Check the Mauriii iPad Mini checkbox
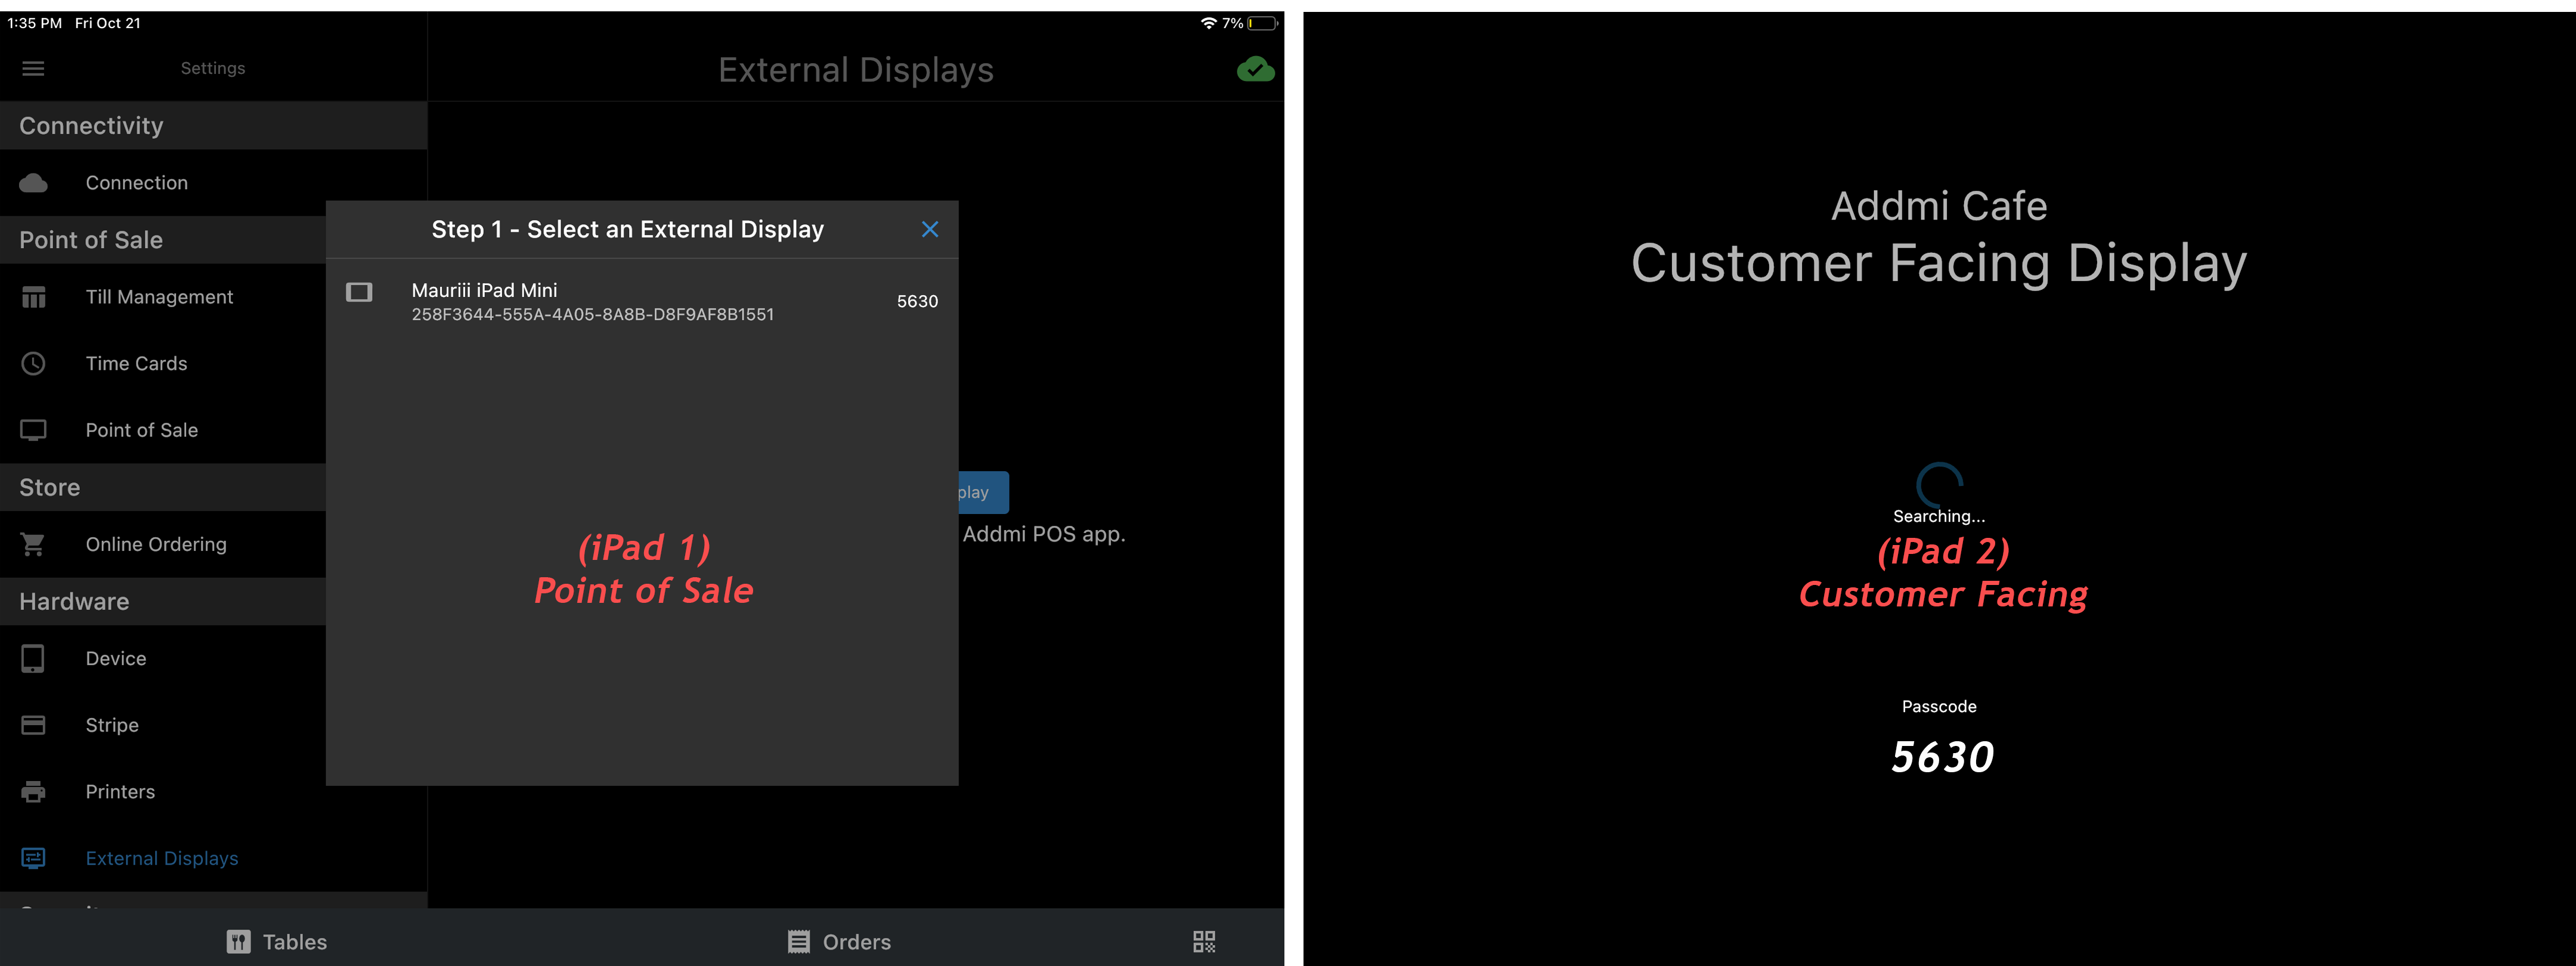Screen dimensions: 2576x966 pyautogui.click(x=359, y=292)
